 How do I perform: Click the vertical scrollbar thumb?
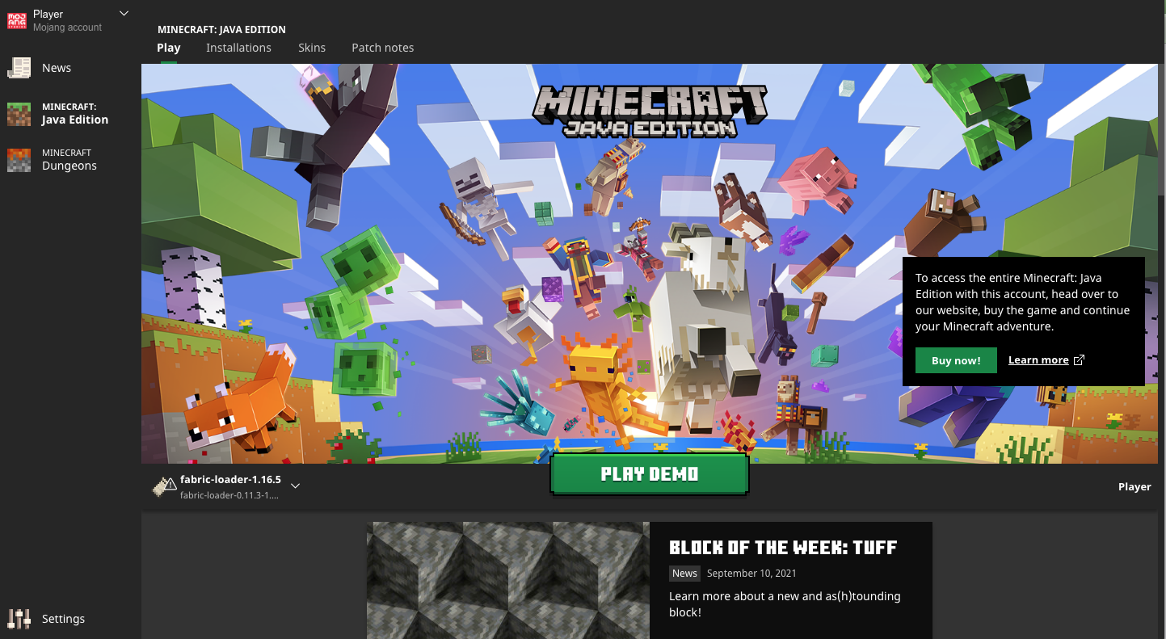point(1162,129)
